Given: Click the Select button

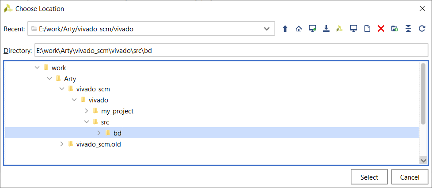Looking at the screenshot, I should (369, 177).
